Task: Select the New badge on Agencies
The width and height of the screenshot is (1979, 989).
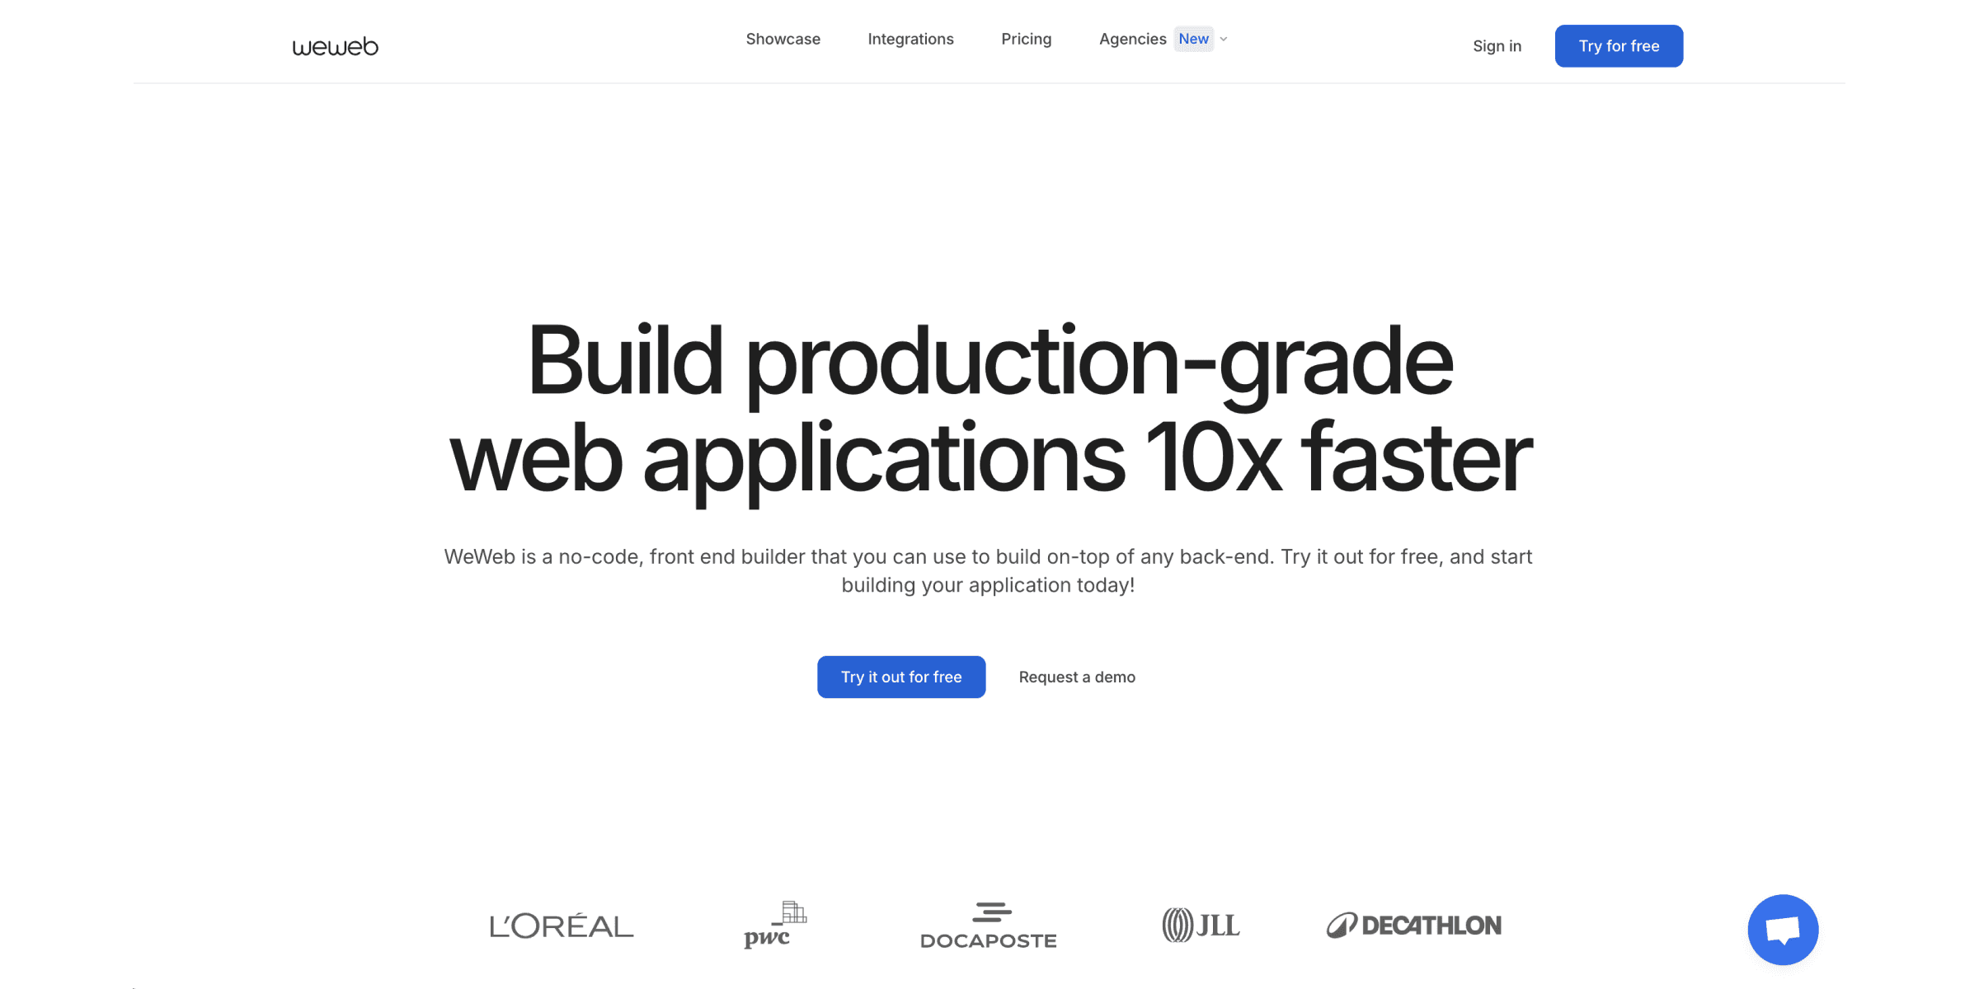Action: coord(1192,38)
